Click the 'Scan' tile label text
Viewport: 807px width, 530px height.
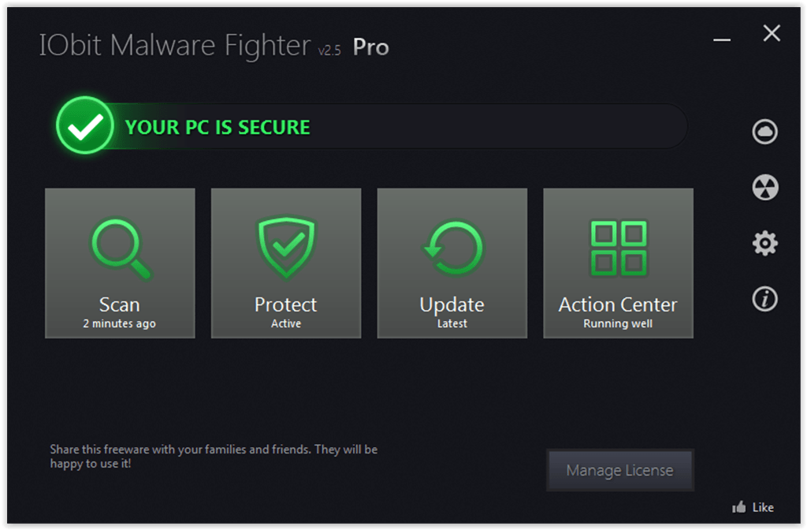(x=120, y=305)
